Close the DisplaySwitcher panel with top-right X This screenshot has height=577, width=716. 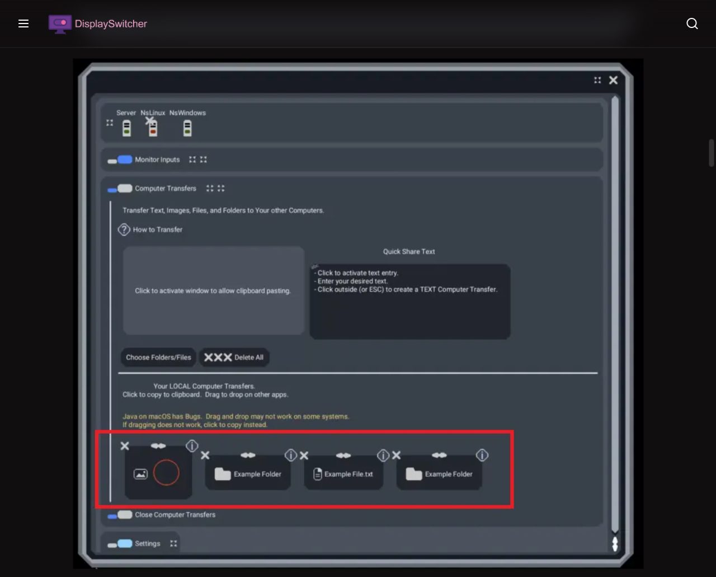click(x=613, y=80)
